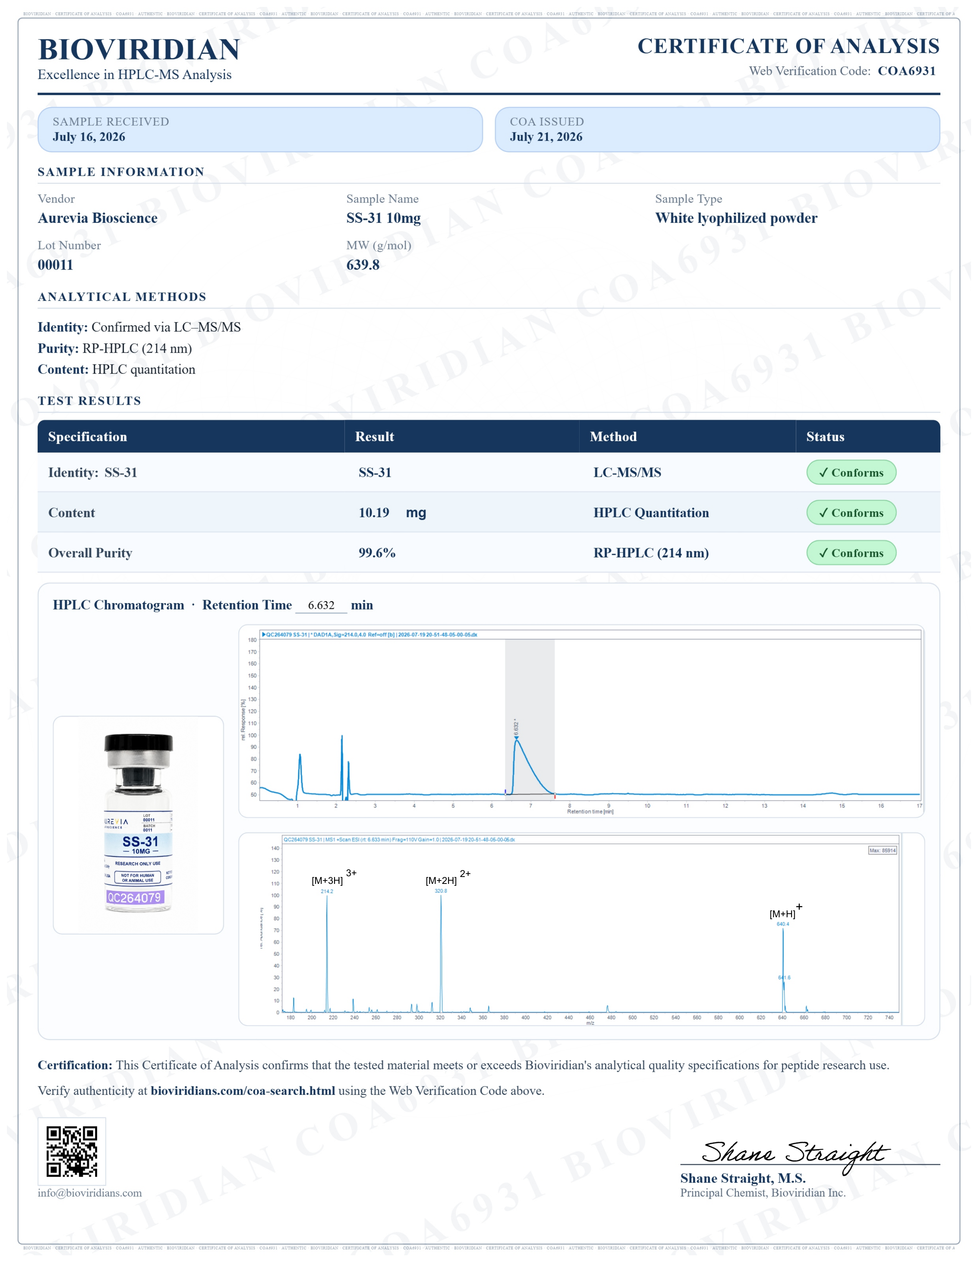Click the SS-31 vial product photo
The width and height of the screenshot is (978, 1266).
138,824
